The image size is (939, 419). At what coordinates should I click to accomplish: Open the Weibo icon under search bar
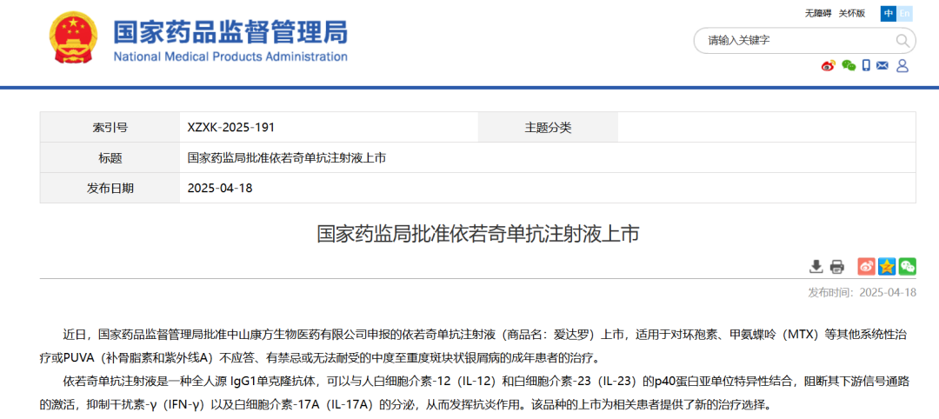click(x=829, y=66)
